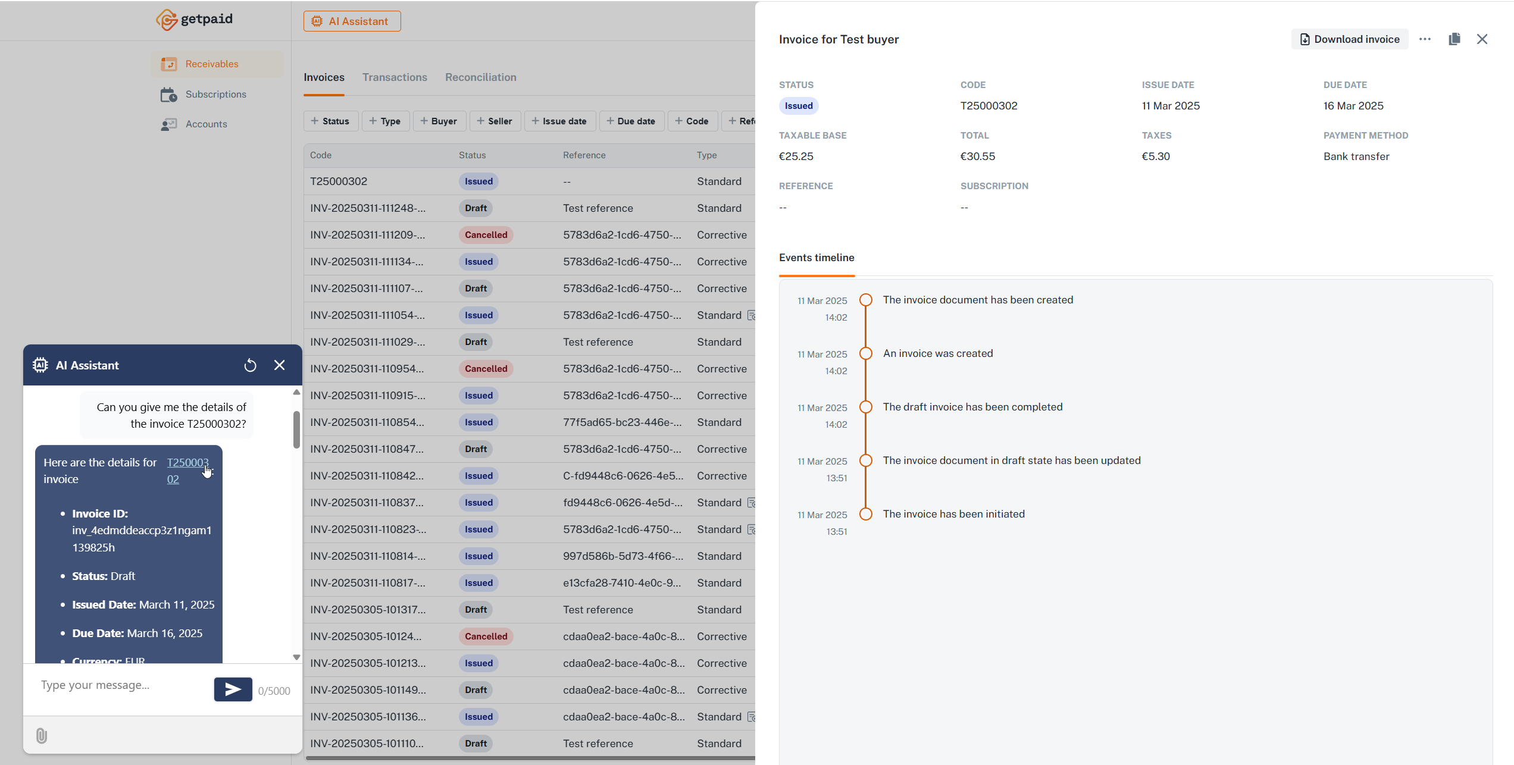
Task: Click the Bank transfer payment method value
Action: (1356, 156)
